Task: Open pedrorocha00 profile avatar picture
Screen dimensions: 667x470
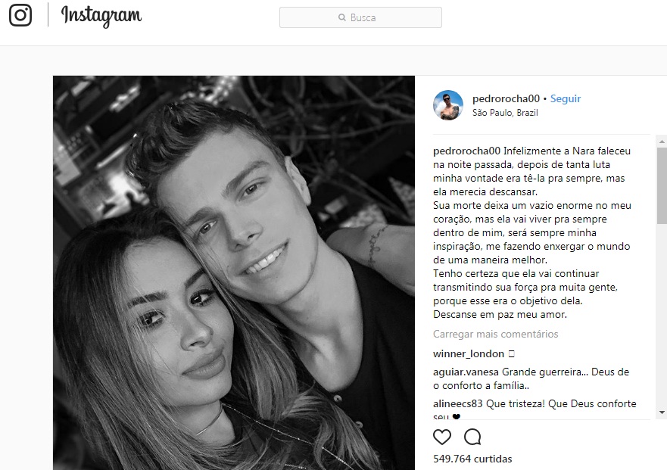Action: click(448, 105)
